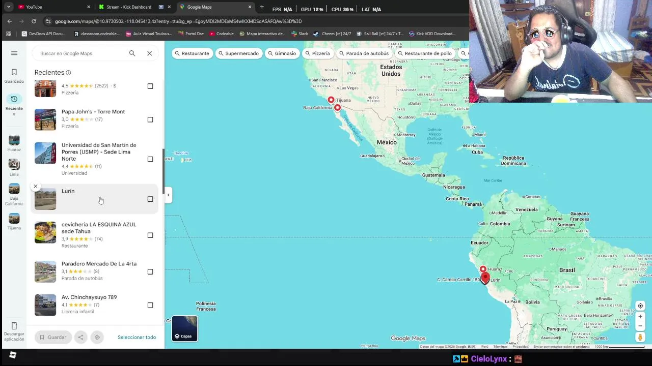This screenshot has width=652, height=366.
Task: Click the search magnifier icon
Action: (132, 53)
